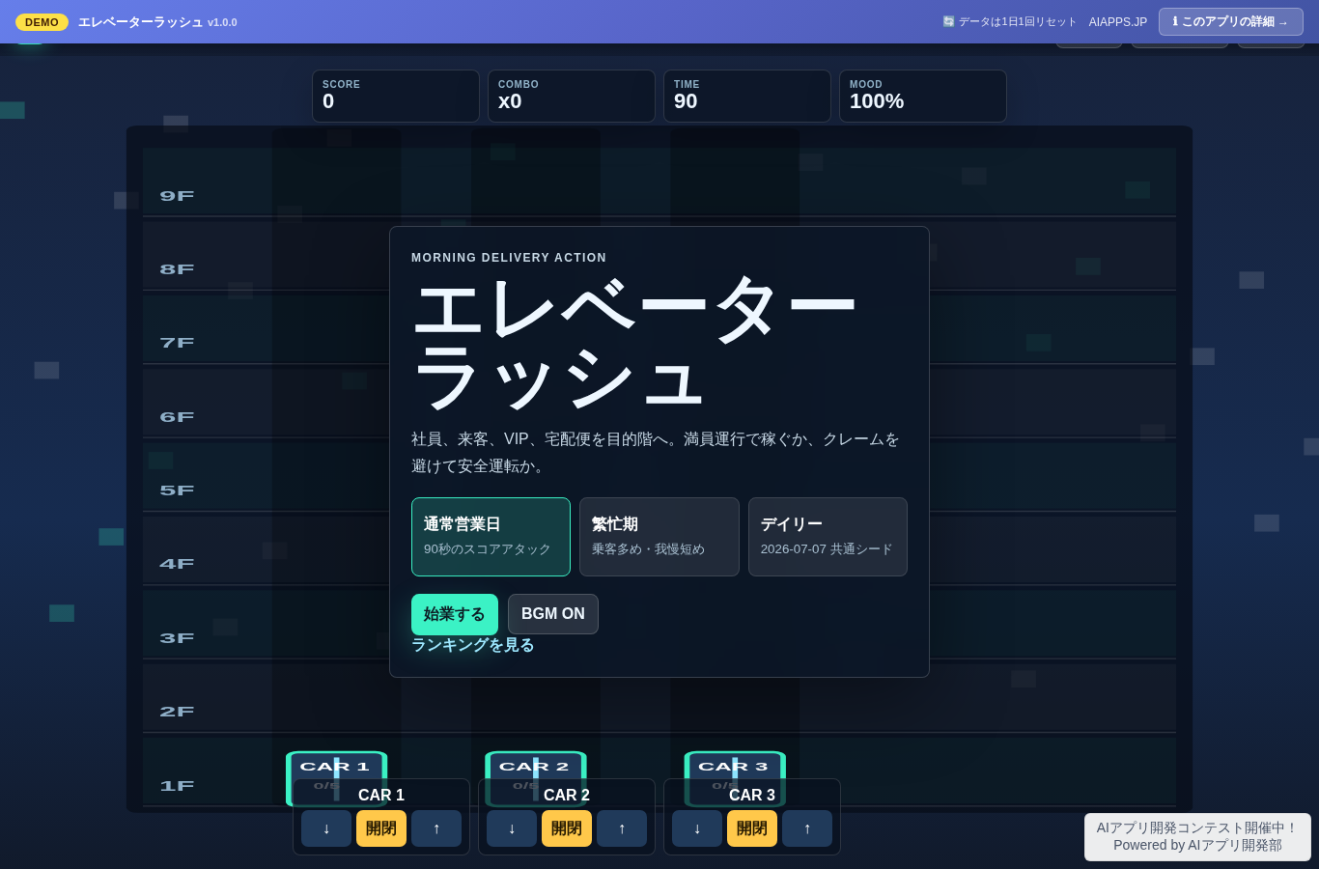
Task: Click the AIアプリ開発コンテスト開催中 banner
Action: click(x=1197, y=836)
